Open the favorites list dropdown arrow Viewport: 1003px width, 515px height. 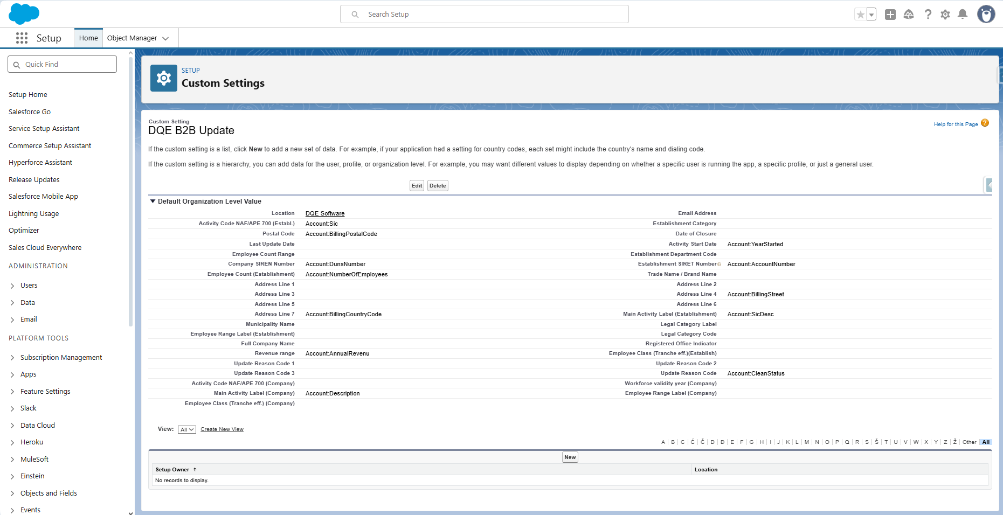[x=871, y=15]
